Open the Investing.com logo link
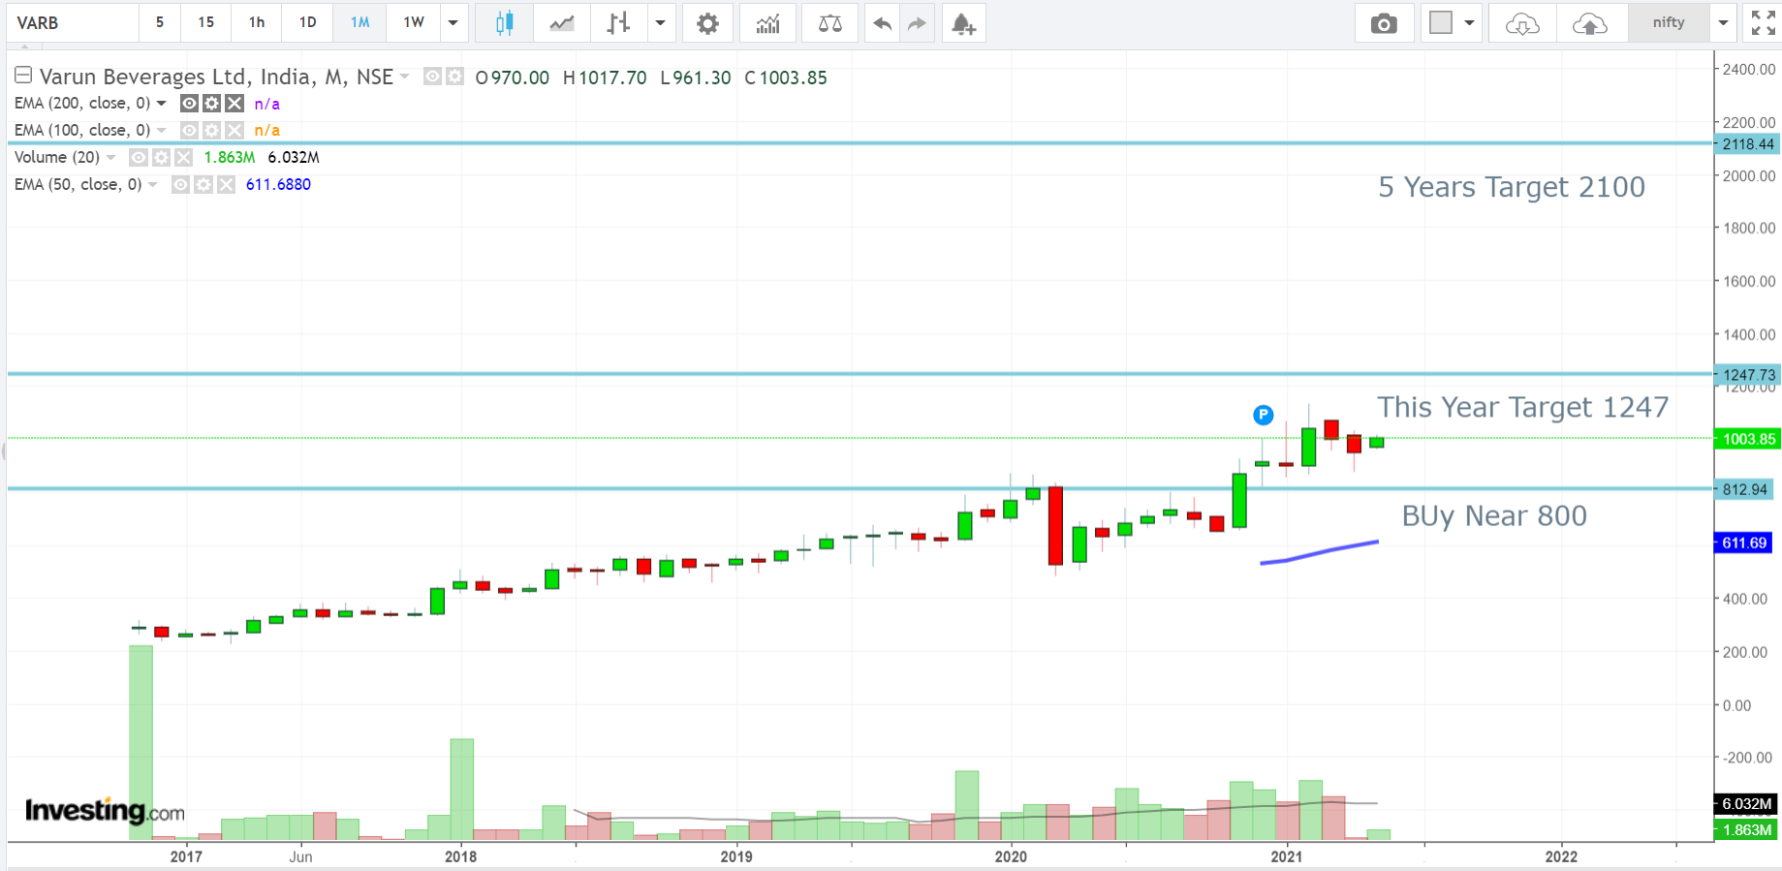The width and height of the screenshot is (1782, 871). pos(105,810)
